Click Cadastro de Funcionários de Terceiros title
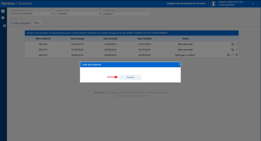 pos(186,3)
